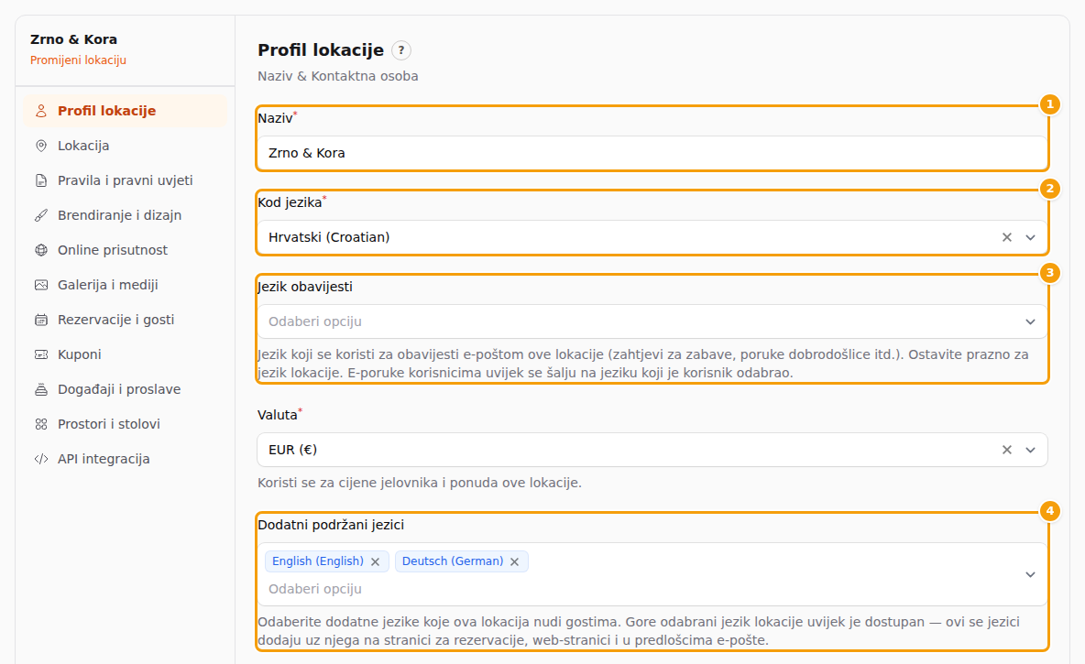Select the Profil lokacije sidebar item
Screen dimensions: 1085x664
[x=126, y=111]
